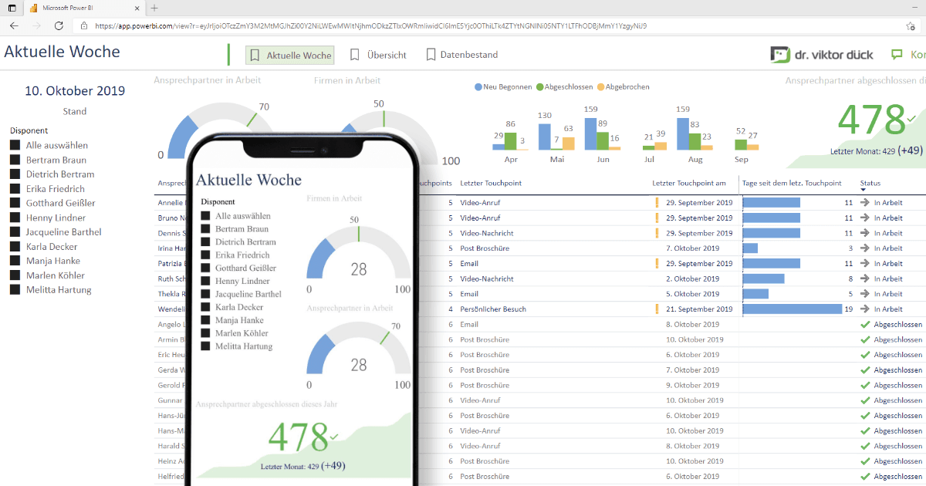This screenshot has width=926, height=486.
Task: Check the Alle auswählen checkbox in sidebar
Action: [x=15, y=145]
